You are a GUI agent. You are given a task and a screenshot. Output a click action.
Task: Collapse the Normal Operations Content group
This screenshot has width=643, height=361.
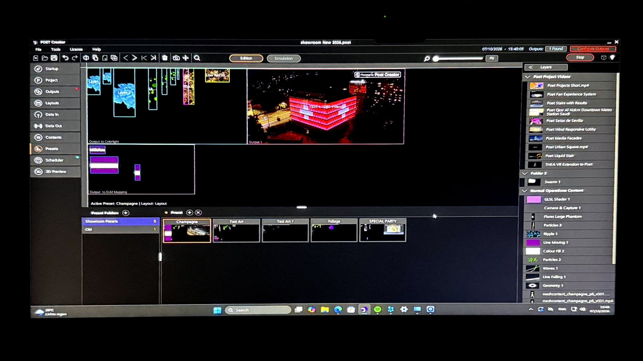click(524, 191)
